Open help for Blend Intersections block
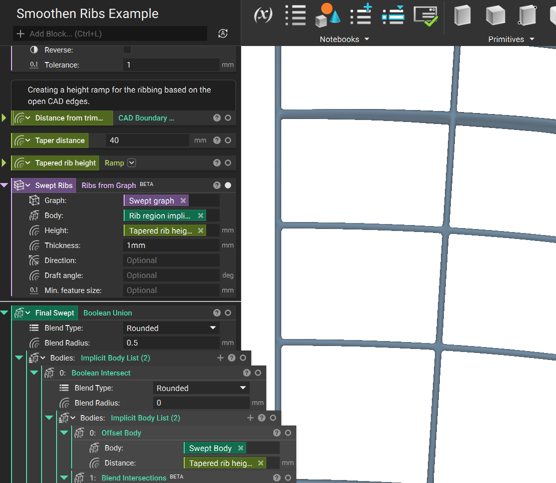Screen dimensions: 556x483 pyautogui.click(x=277, y=477)
